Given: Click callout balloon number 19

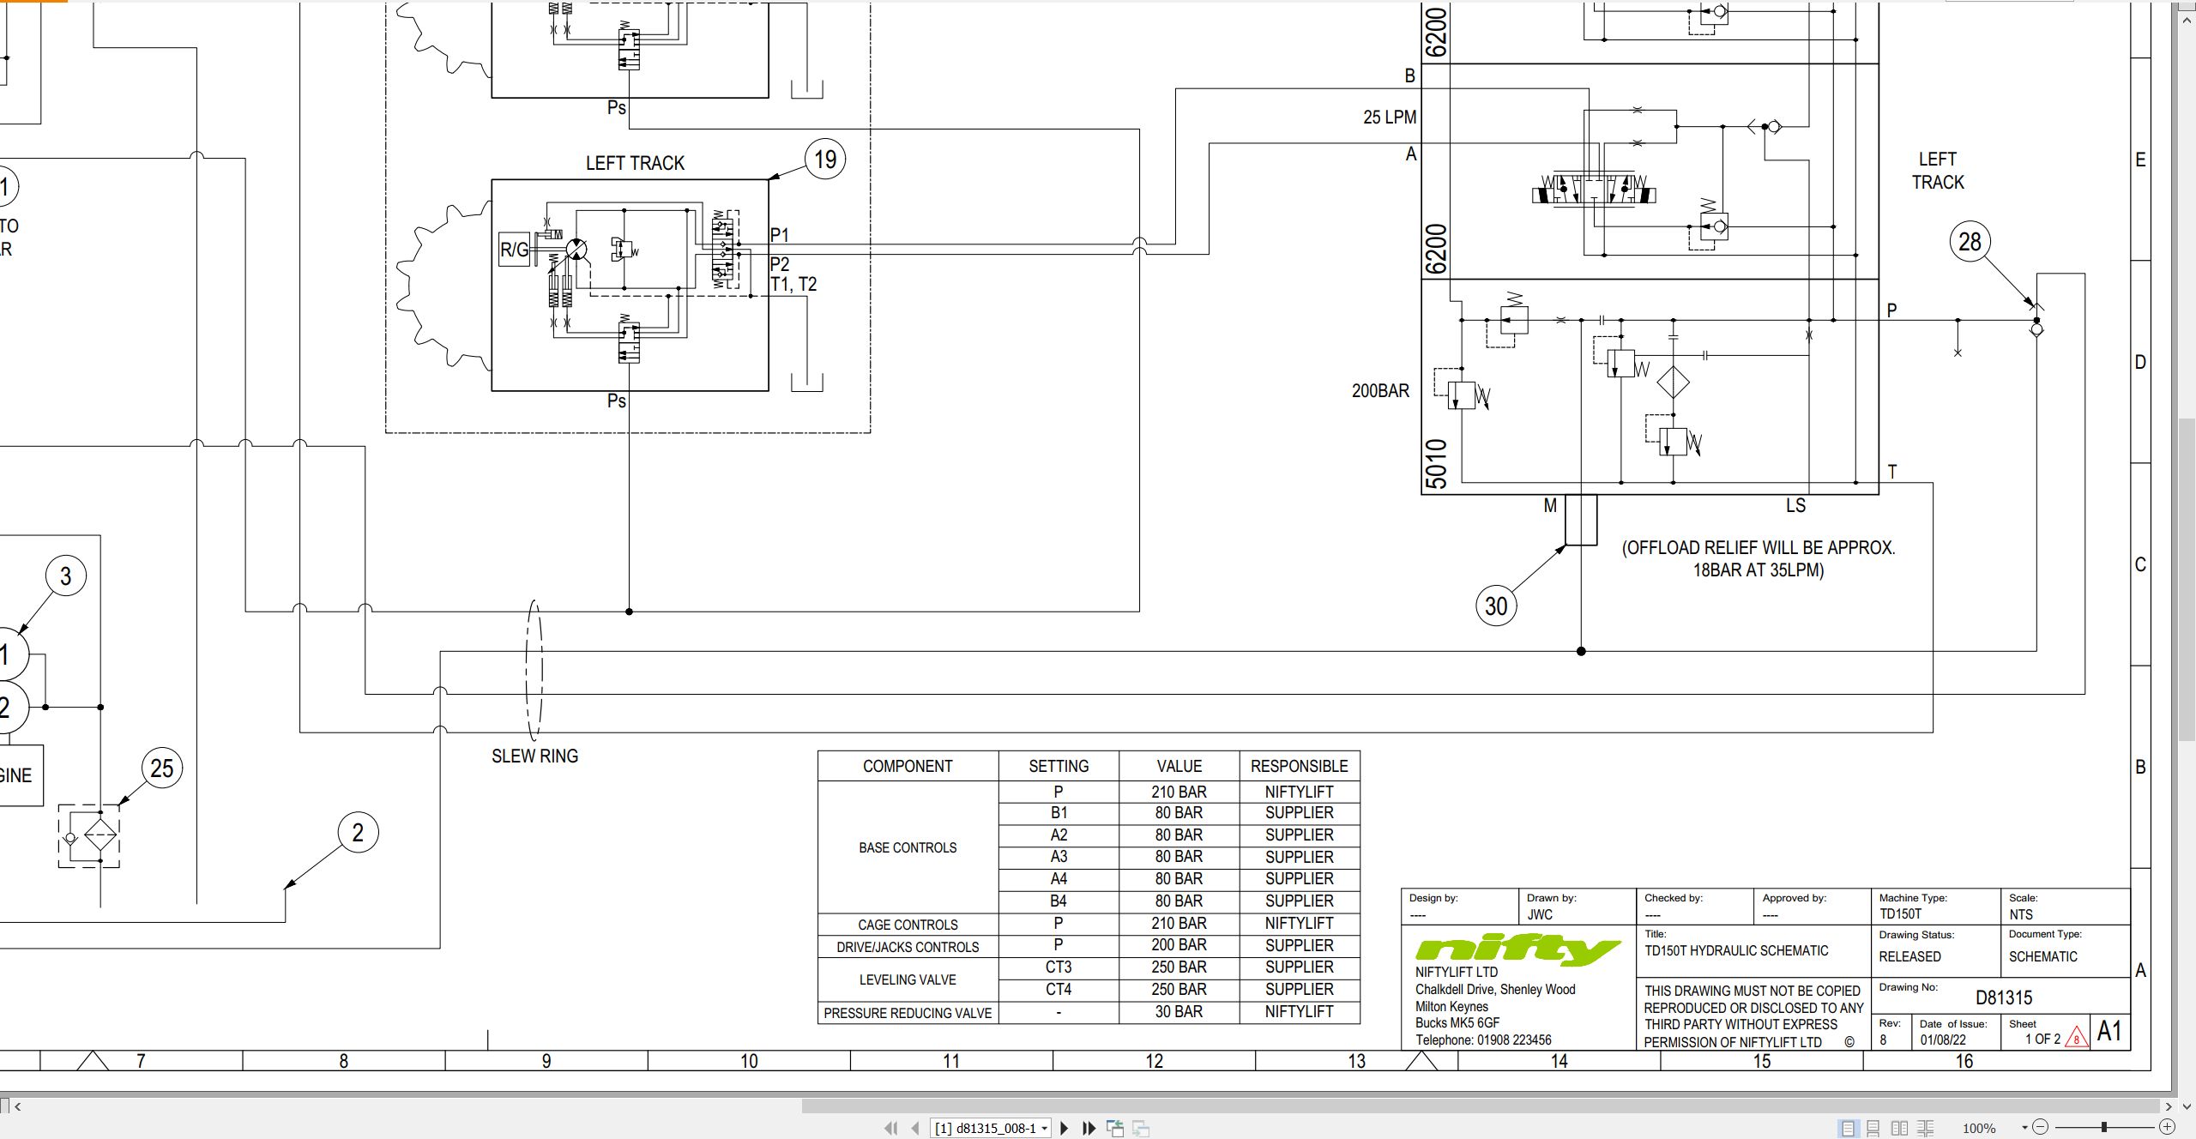Looking at the screenshot, I should click(x=825, y=160).
